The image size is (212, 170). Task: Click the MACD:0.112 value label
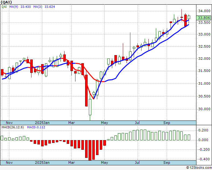pyautogui.click(x=36, y=127)
